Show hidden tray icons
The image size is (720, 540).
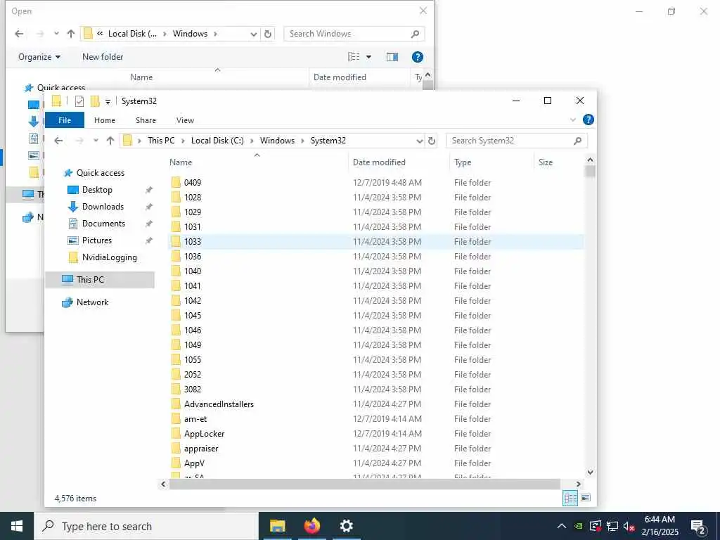[x=562, y=526]
